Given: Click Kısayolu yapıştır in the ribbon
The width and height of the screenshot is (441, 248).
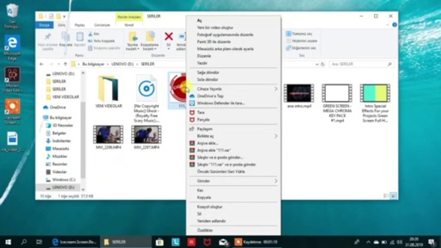Looking at the screenshot, I should (104, 48).
